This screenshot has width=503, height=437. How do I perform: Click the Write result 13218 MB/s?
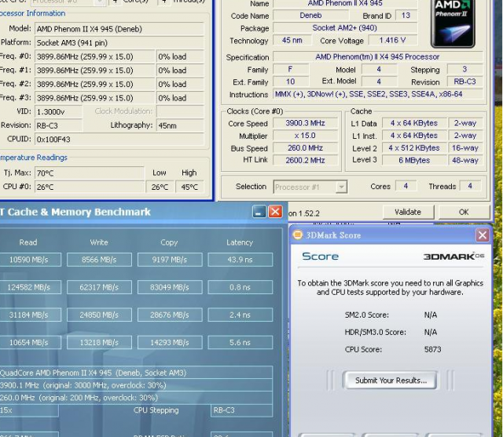(x=99, y=343)
